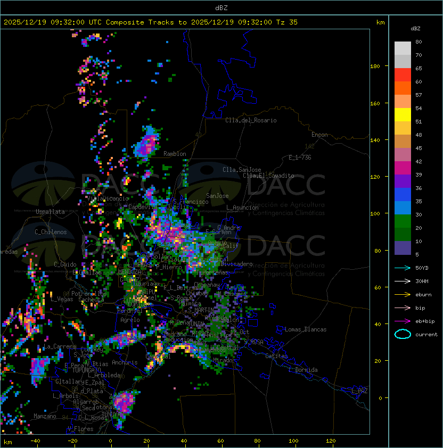Pick the green 30 dBZ color swatch

403,221
